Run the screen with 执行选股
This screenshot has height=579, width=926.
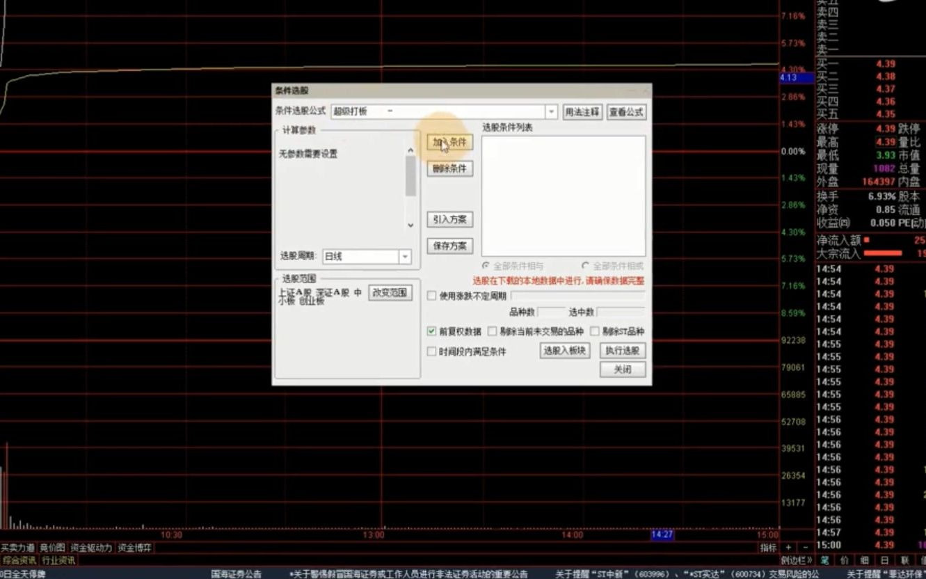(623, 351)
